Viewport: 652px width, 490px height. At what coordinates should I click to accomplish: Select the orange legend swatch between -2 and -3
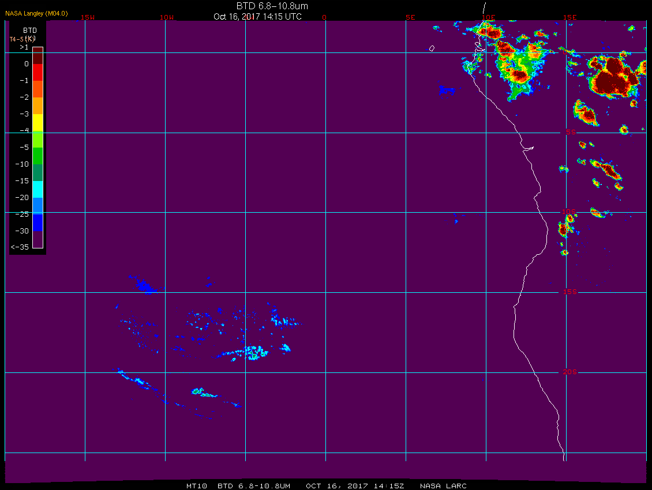(38, 105)
